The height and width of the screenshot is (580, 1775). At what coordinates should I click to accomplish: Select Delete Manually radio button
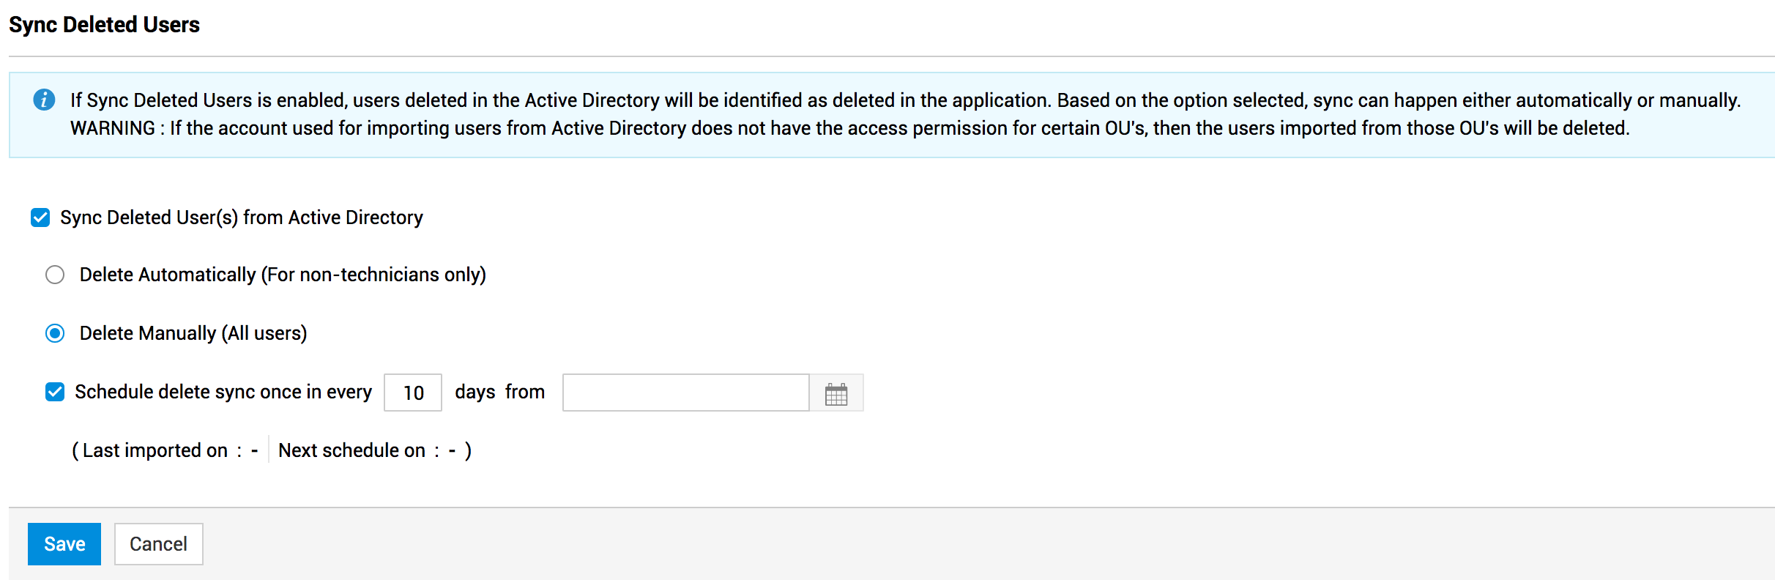point(55,333)
